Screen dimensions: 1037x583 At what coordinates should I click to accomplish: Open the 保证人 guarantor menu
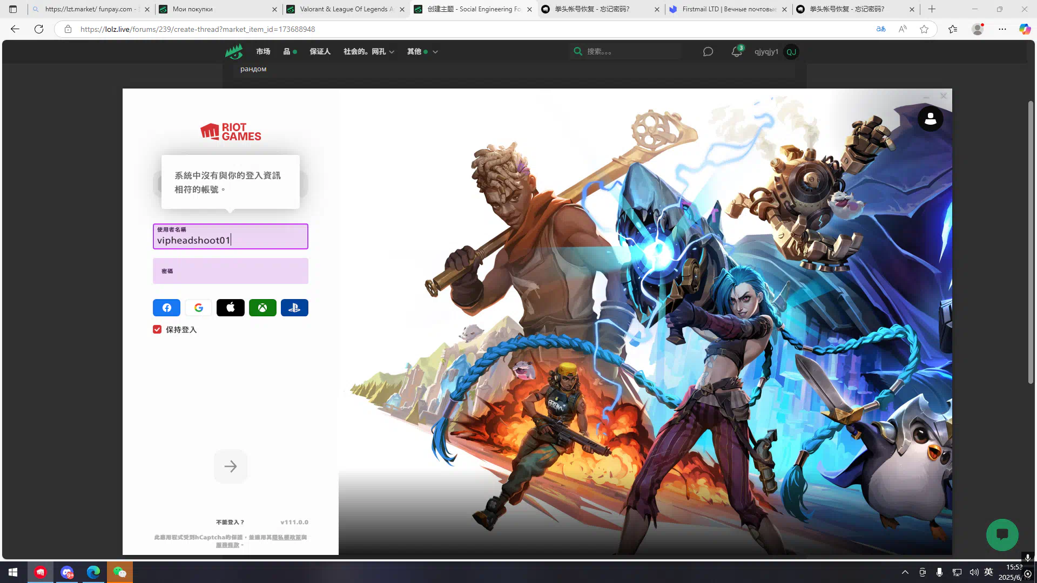[x=320, y=52]
